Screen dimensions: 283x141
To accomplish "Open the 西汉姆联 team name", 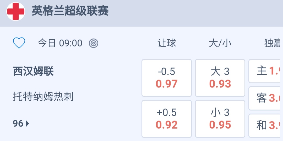I will click(33, 71).
